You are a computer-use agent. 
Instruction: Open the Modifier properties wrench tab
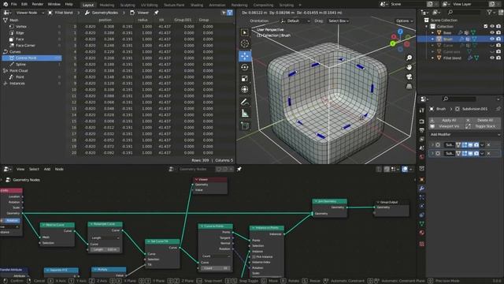tap(422, 189)
